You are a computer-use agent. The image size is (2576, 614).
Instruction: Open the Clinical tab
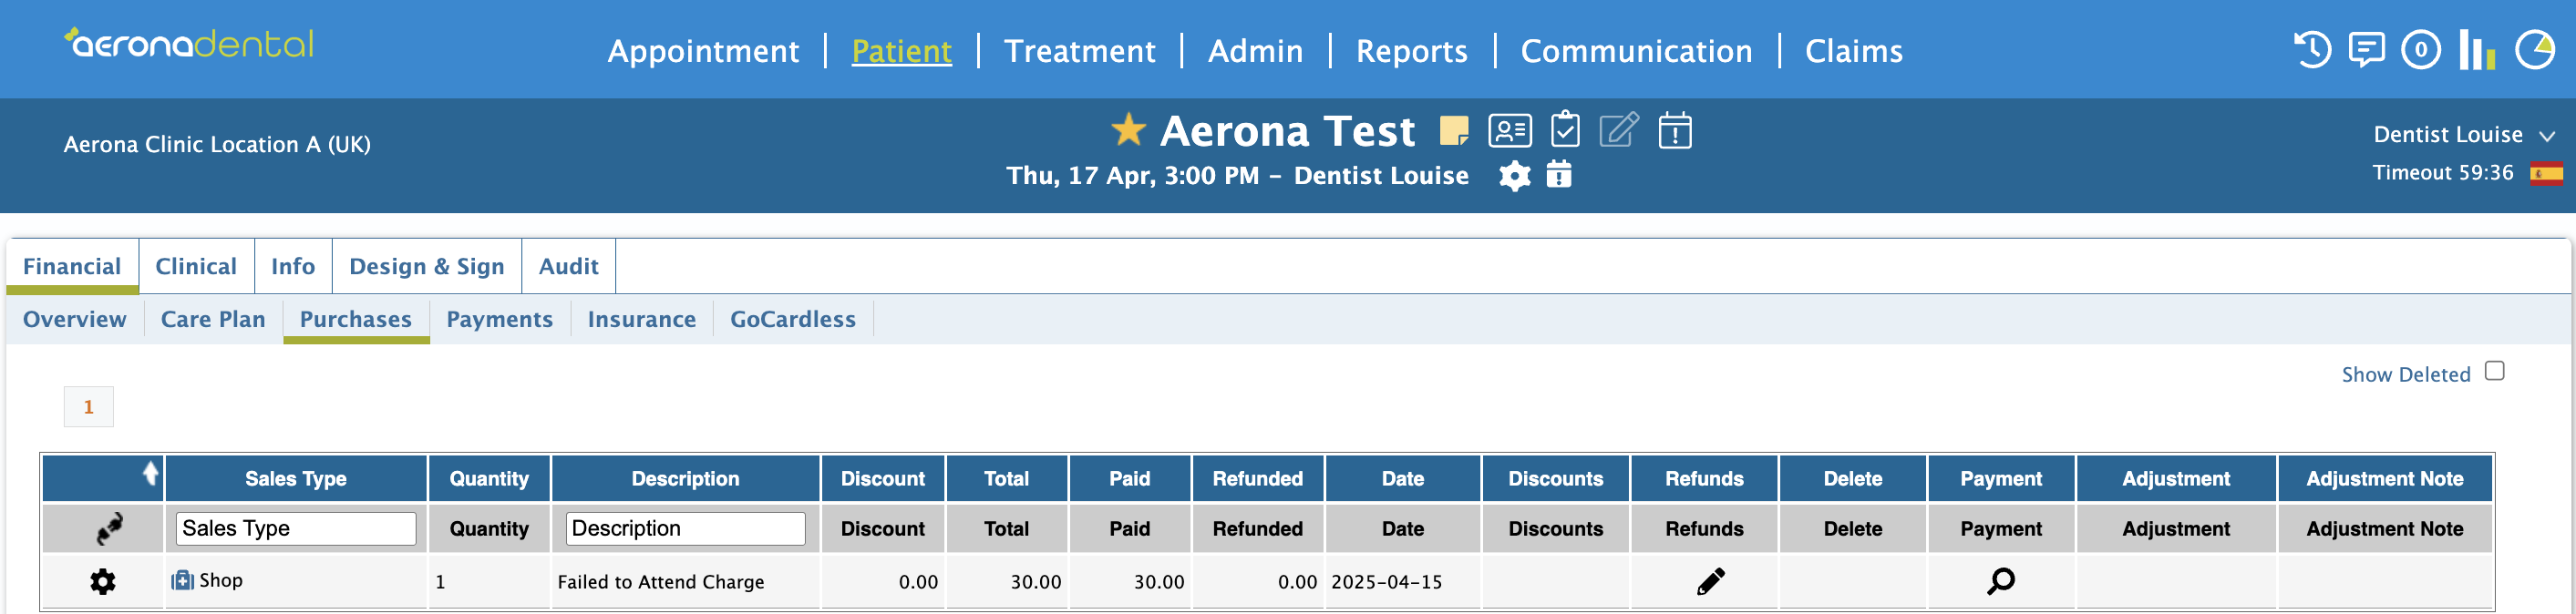tap(196, 266)
